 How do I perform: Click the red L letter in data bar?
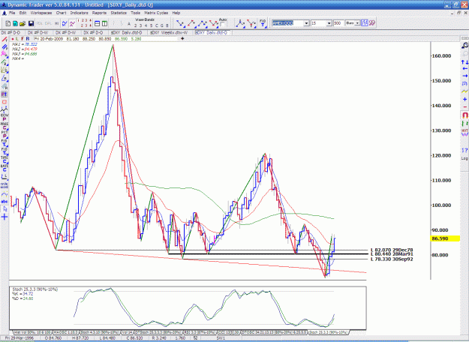[x=17, y=39]
